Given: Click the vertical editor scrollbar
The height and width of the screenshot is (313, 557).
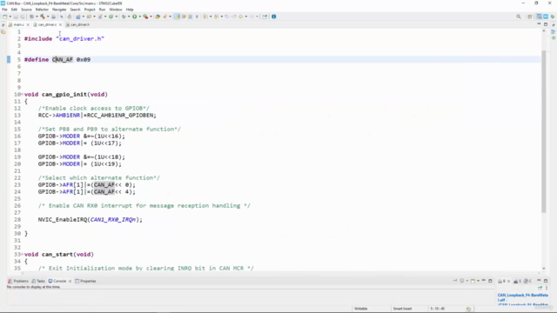Looking at the screenshot, I should [543, 131].
